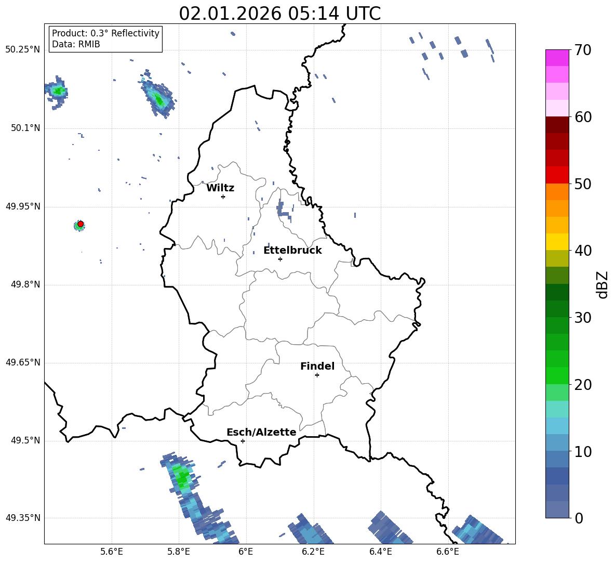Click the Product: 0.3° Reflectivity label

(x=105, y=33)
